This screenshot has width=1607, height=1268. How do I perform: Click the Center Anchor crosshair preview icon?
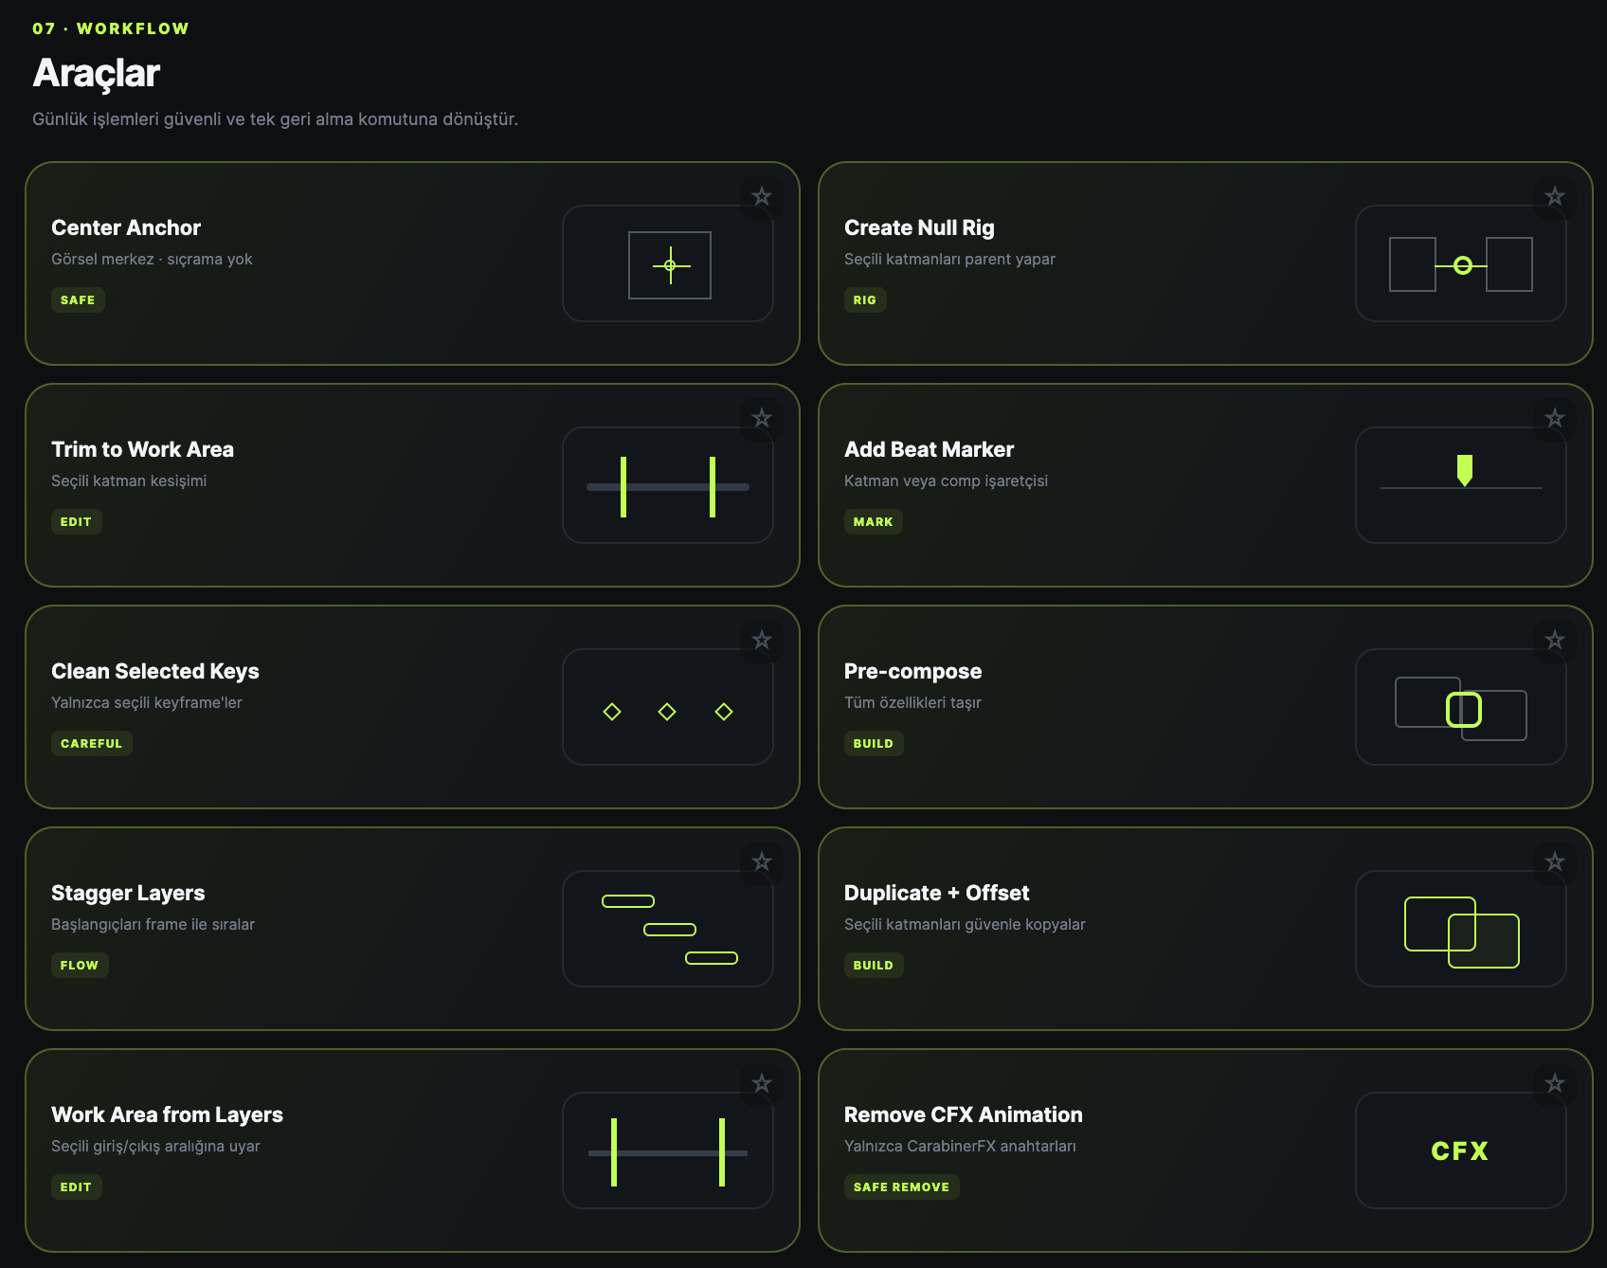(x=668, y=263)
